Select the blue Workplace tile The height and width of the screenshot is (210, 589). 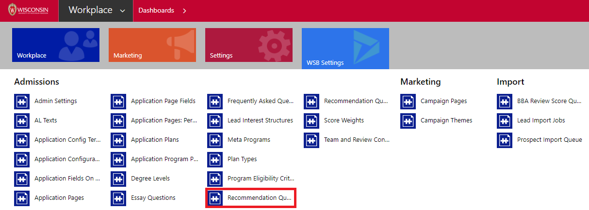(55, 45)
